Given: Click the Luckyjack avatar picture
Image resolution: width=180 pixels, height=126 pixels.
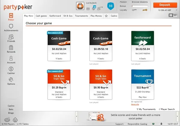Looking at the screenshot, I should pos(80,6).
